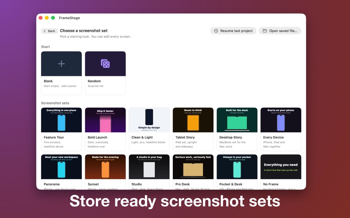
Task: Click the Tablet Story label
Action: pyautogui.click(x=185, y=137)
